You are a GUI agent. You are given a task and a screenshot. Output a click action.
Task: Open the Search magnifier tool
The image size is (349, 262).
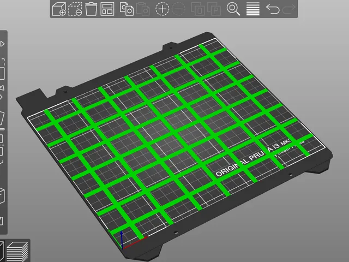(x=233, y=9)
